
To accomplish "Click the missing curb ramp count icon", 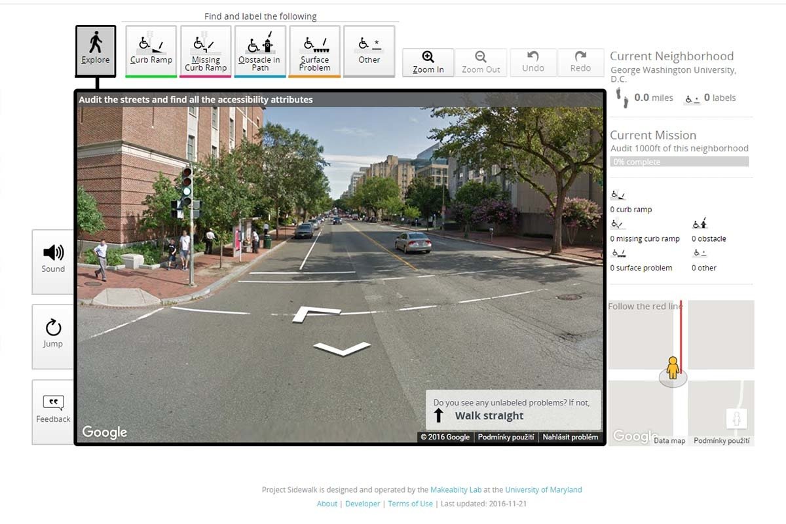I will point(618,224).
